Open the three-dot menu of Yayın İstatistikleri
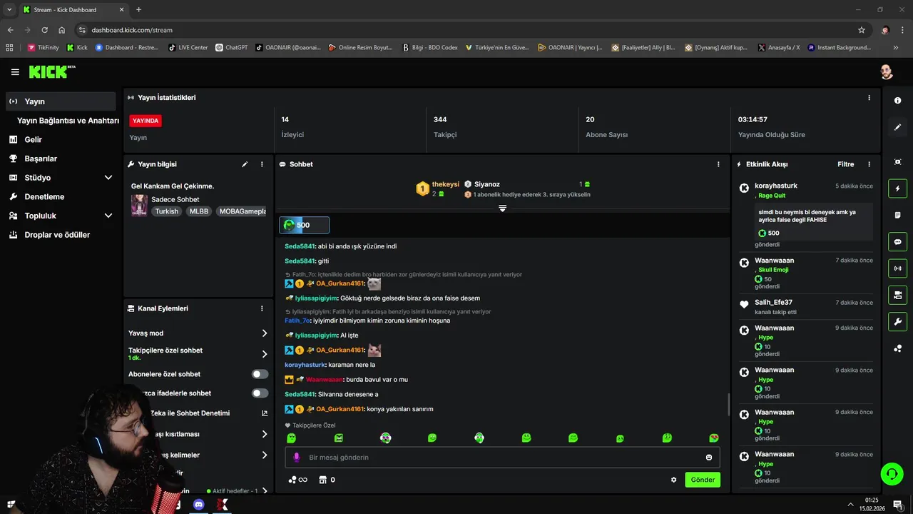Screen dimensions: 913x514 [x=869, y=98]
